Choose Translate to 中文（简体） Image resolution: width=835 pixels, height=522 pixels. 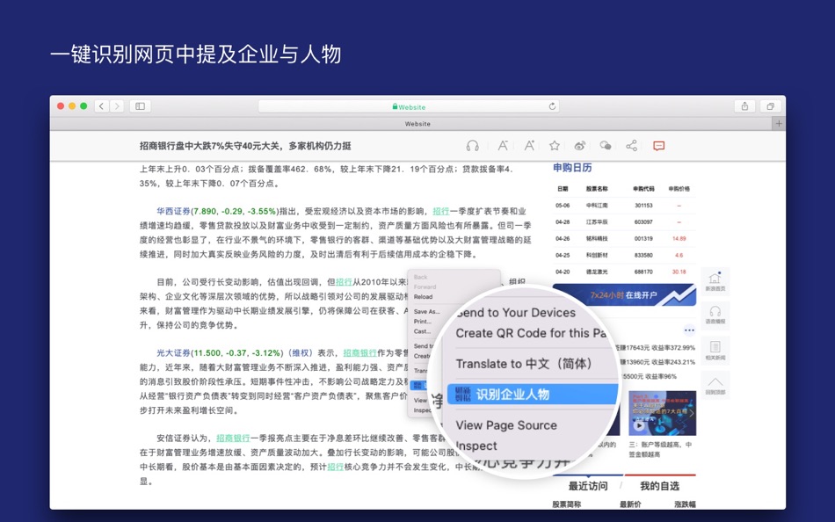pyautogui.click(x=525, y=364)
